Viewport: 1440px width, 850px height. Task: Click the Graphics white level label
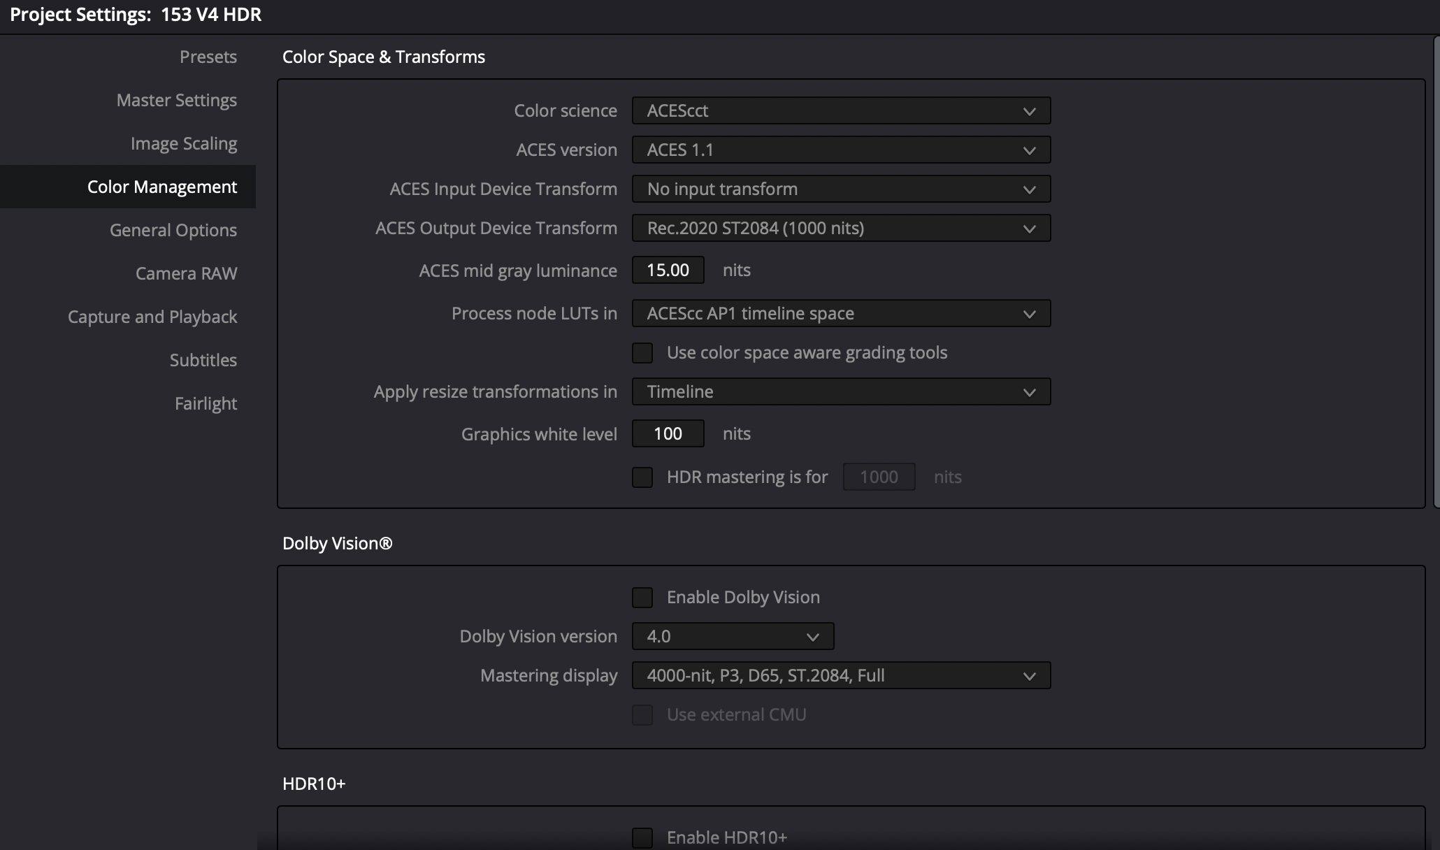(539, 434)
